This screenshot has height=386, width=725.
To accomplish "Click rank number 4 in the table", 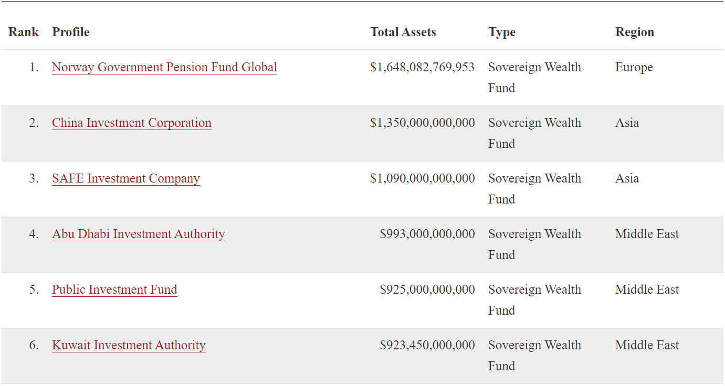I will pyautogui.click(x=34, y=234).
